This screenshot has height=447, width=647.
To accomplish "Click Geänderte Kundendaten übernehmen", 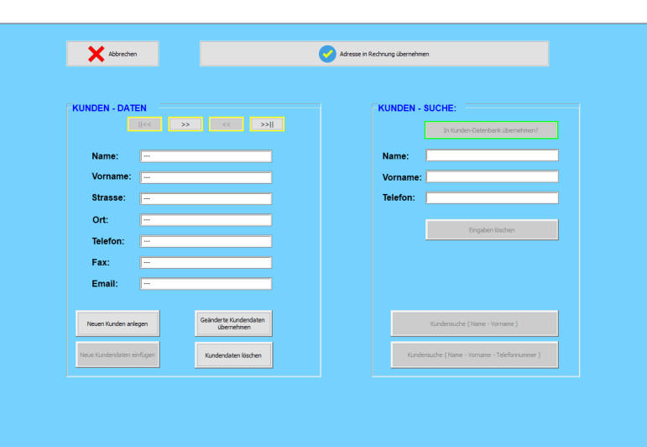I will coord(233,323).
